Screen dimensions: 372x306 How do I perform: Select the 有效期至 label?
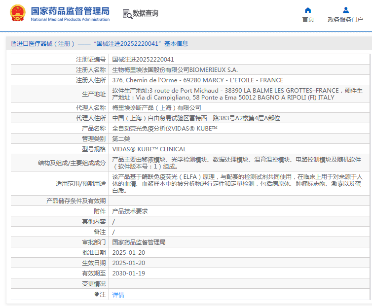point(94,273)
